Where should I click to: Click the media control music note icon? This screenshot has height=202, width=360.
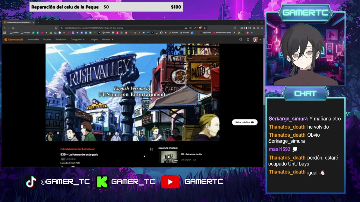pos(241,28)
